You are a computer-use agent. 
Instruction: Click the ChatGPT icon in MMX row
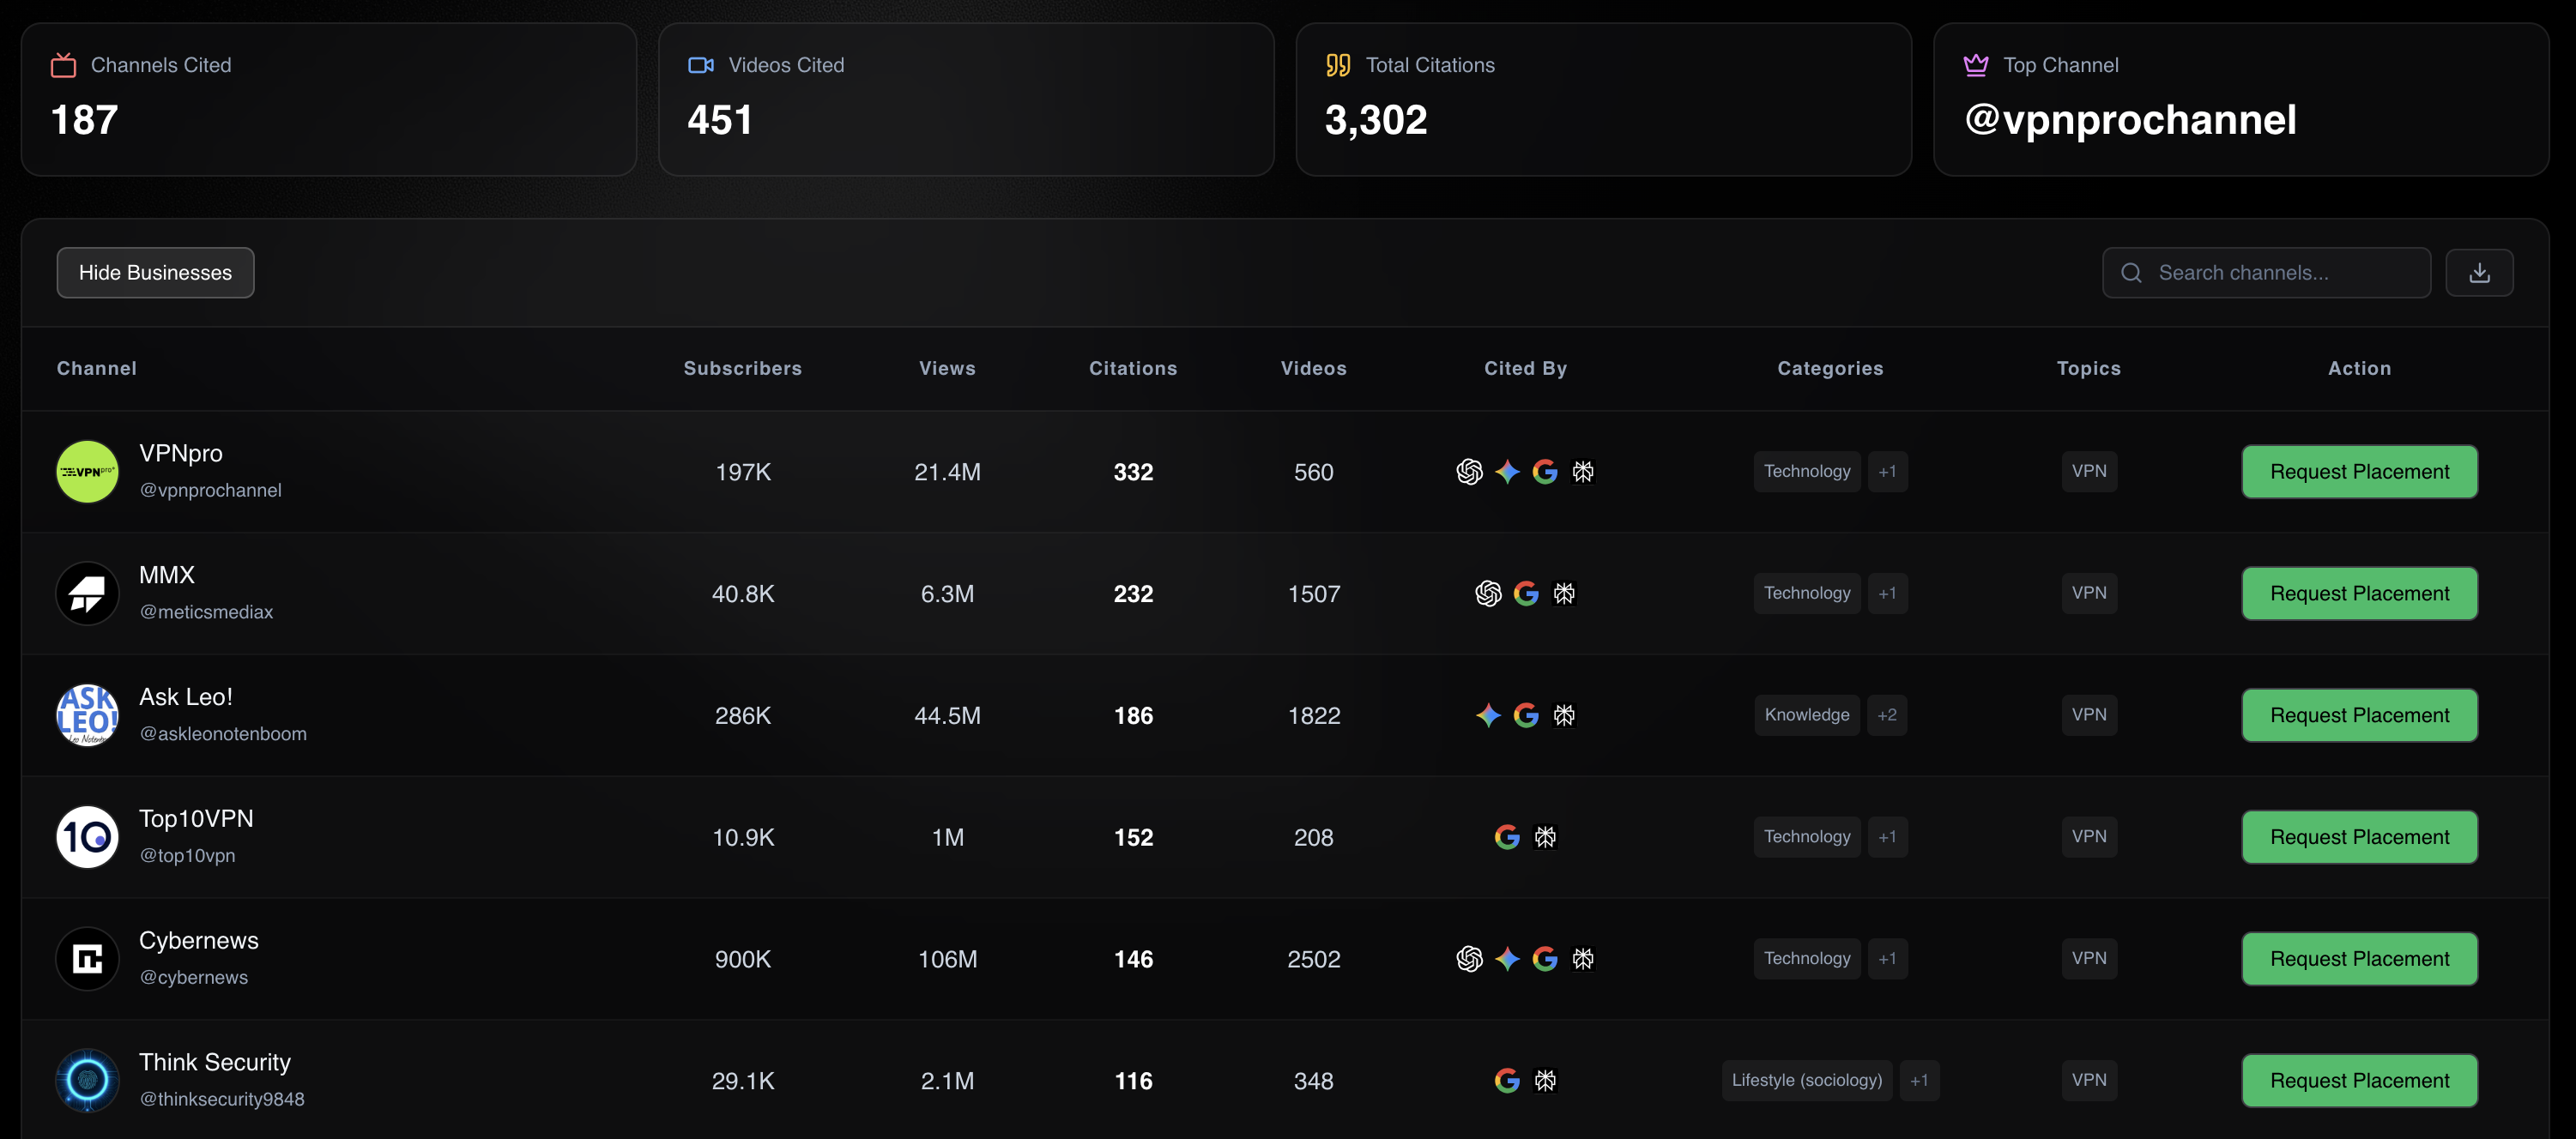pos(1488,594)
